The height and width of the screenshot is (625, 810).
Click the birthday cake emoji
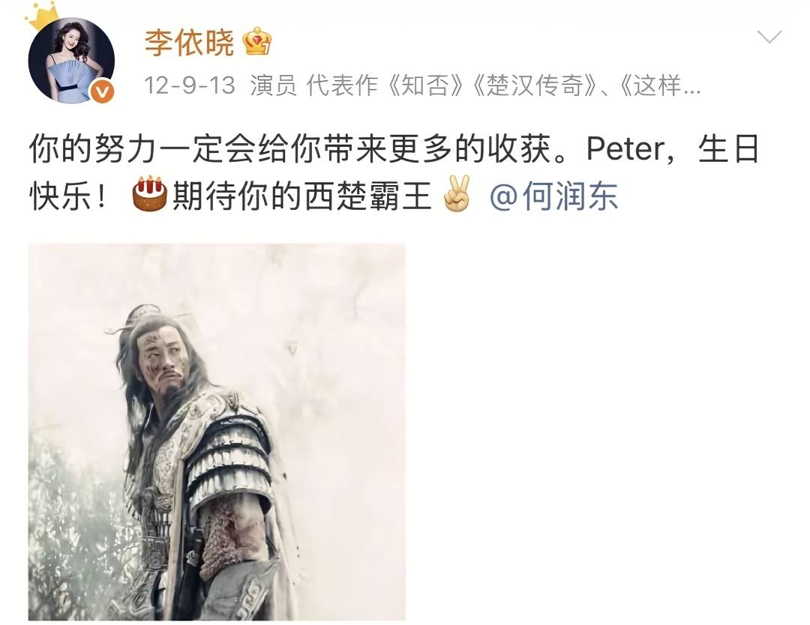click(x=150, y=193)
